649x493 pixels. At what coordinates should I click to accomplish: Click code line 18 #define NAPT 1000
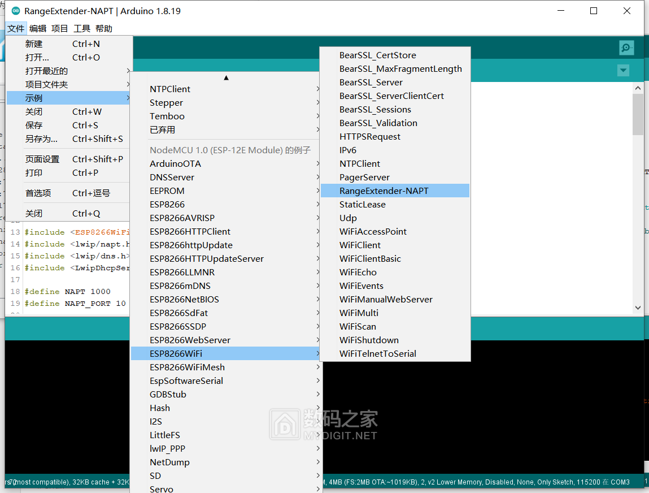[67, 292]
